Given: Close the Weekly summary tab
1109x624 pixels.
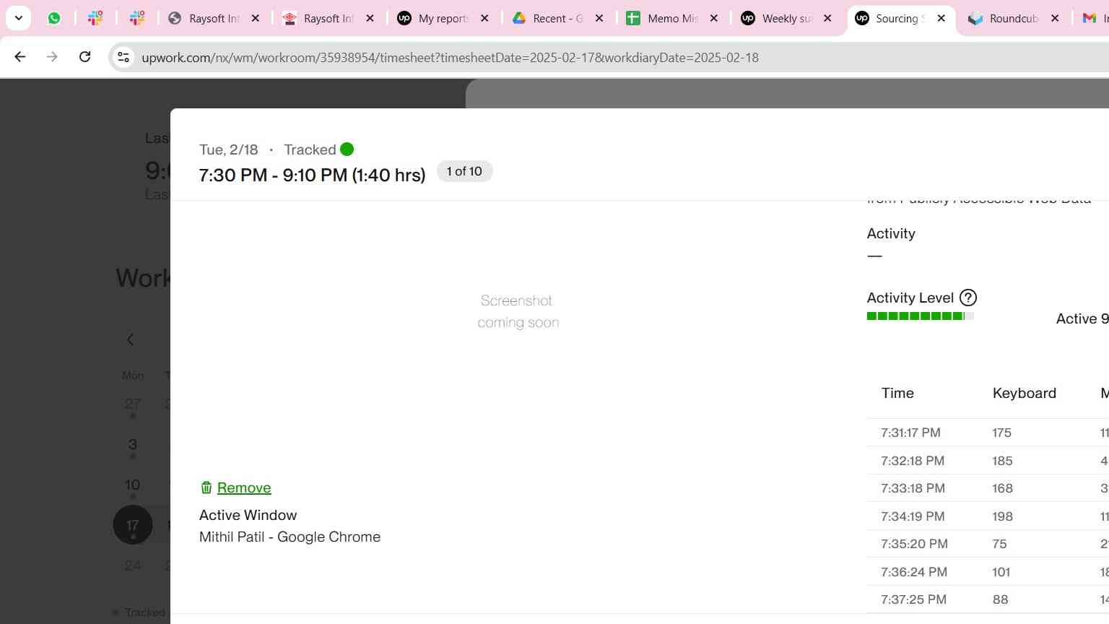Looking at the screenshot, I should pos(828,18).
